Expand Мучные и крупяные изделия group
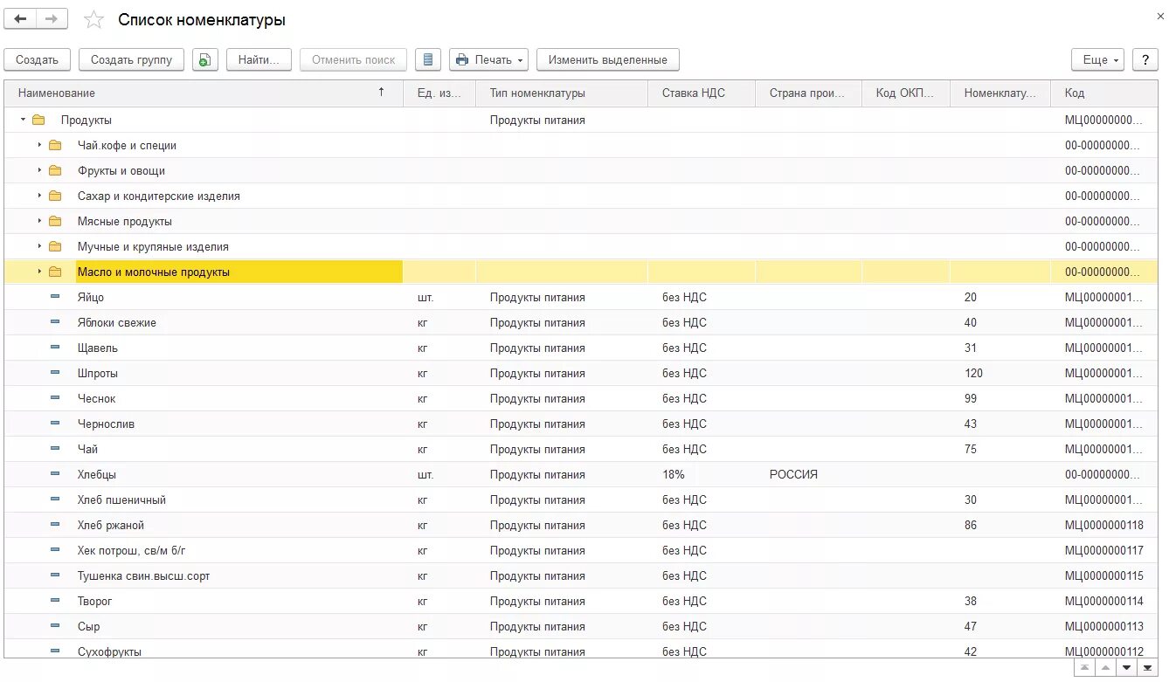The width and height of the screenshot is (1169, 682). (x=39, y=246)
